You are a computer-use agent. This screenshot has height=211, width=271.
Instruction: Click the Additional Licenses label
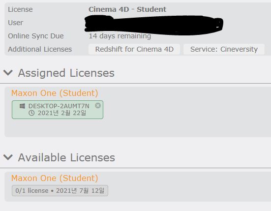[x=40, y=49]
